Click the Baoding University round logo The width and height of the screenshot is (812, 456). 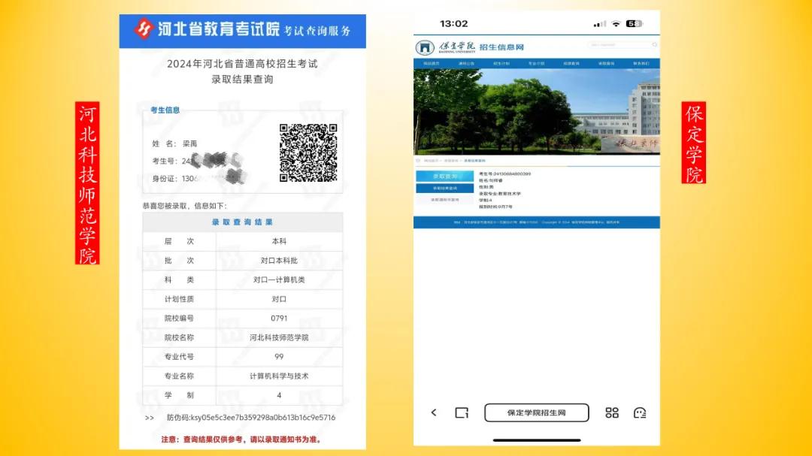click(425, 47)
